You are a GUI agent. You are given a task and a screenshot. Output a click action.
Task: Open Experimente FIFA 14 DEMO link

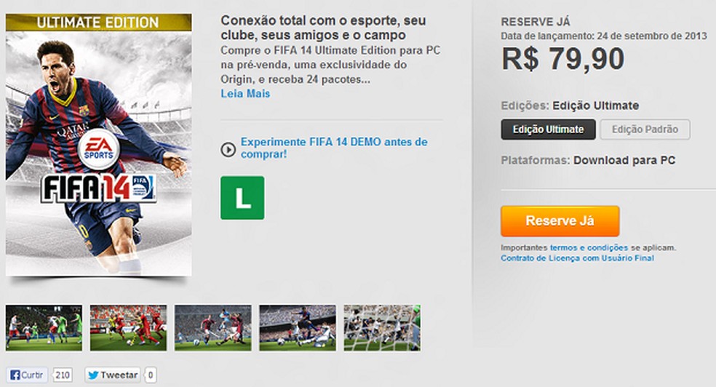[334, 148]
